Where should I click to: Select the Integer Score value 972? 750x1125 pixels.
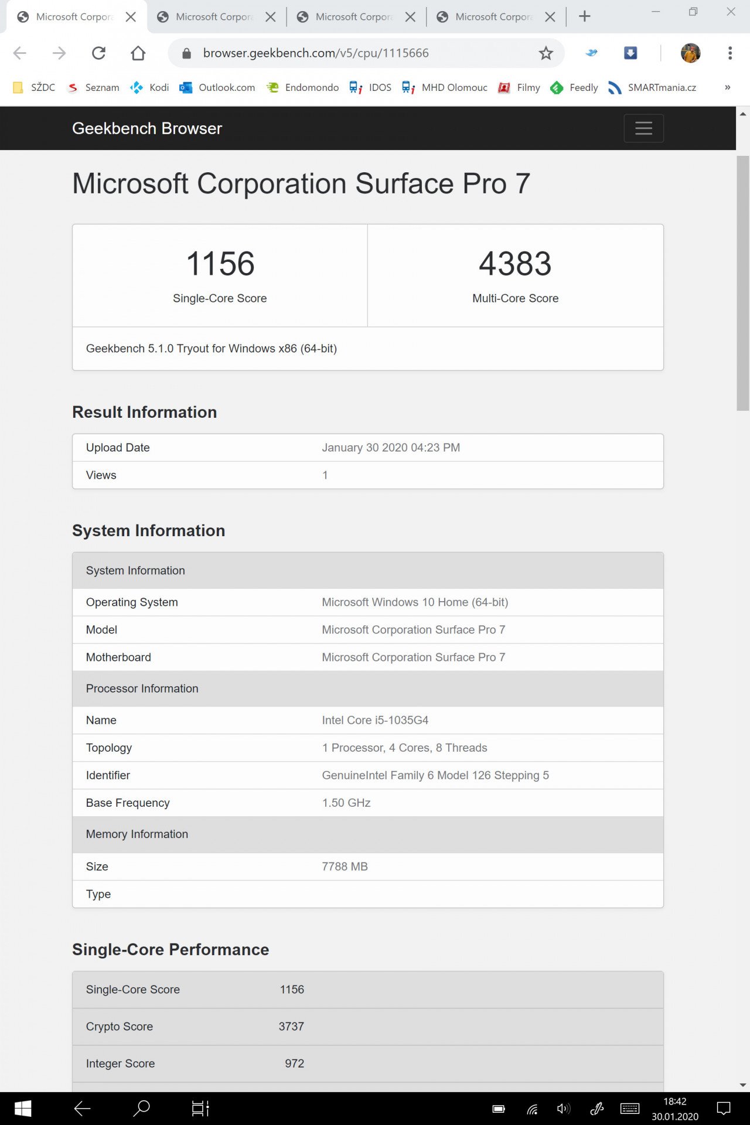click(x=294, y=1063)
